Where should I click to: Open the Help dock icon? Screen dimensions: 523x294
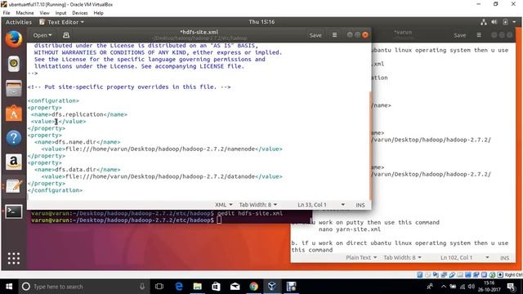14,138
